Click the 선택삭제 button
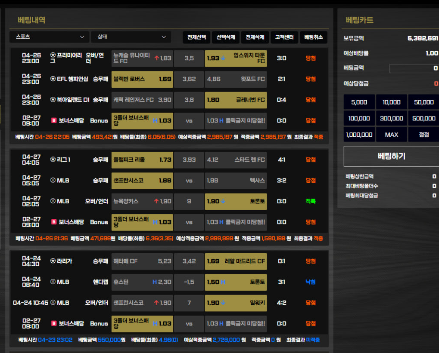The width and height of the screenshot is (439, 353). tap(226, 37)
